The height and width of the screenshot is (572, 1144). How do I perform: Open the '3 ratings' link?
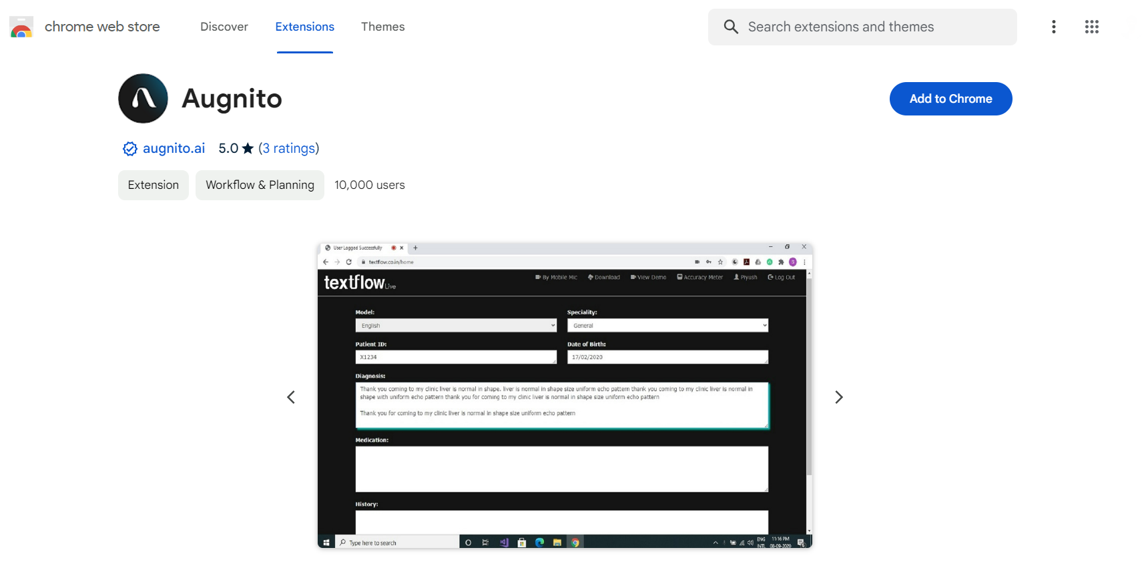(289, 148)
